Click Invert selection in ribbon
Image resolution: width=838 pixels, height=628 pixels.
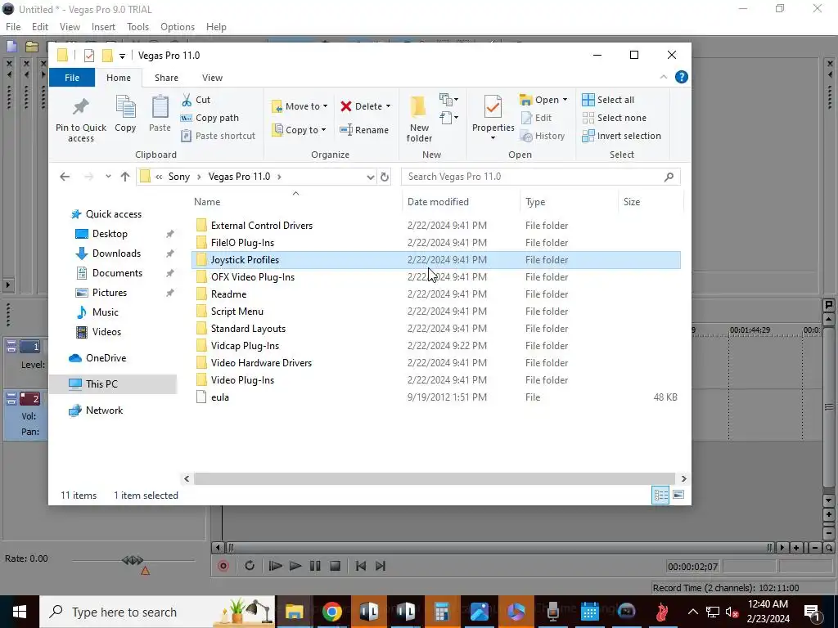[x=622, y=136]
